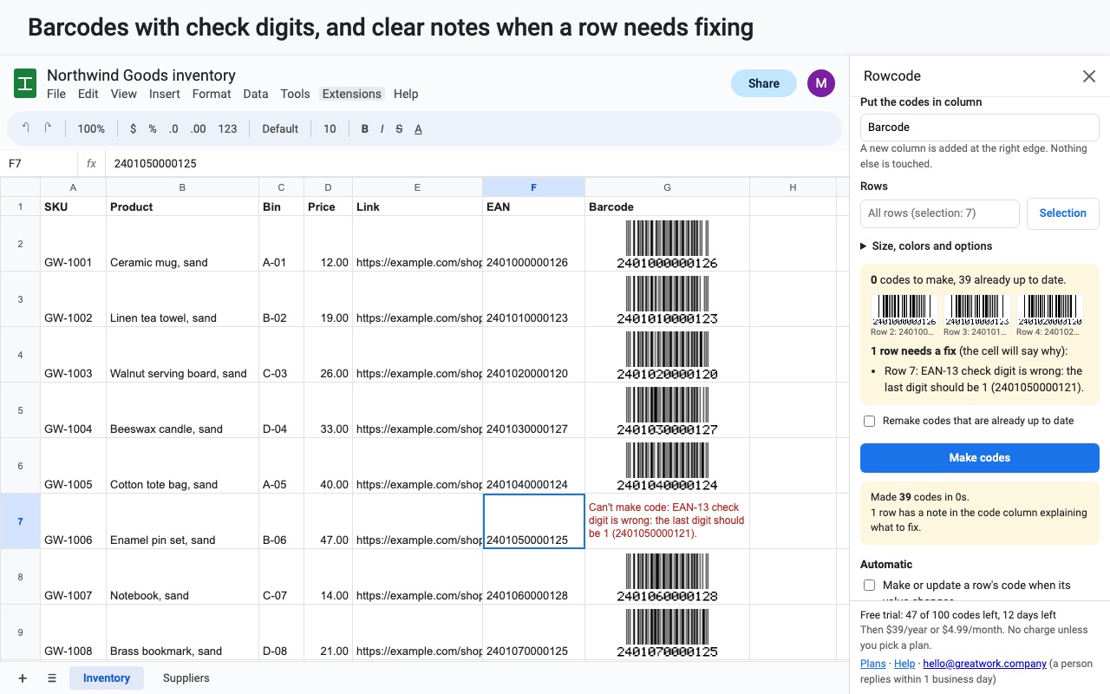This screenshot has height=694, width=1110.
Task: Click the Barcode column name input field
Action: click(980, 128)
